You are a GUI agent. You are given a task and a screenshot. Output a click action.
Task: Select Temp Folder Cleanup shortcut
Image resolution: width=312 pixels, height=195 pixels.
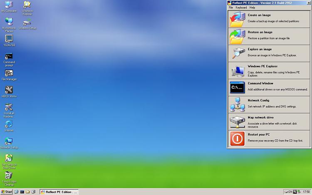pyautogui.click(x=9, y=179)
